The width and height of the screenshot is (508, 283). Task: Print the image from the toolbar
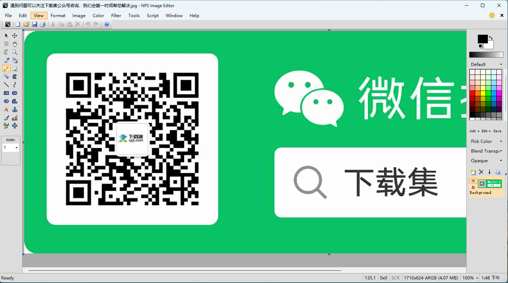coord(43,24)
